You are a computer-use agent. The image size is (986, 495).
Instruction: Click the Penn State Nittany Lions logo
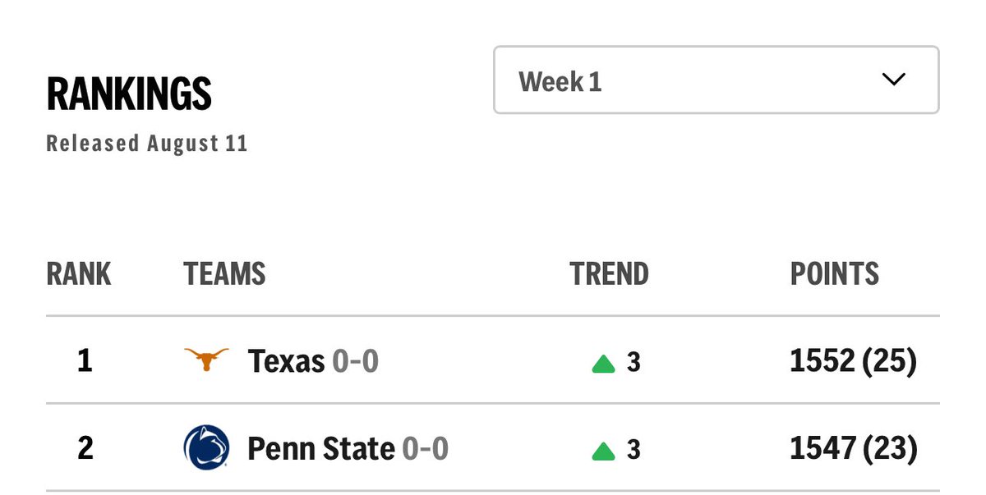pos(206,447)
